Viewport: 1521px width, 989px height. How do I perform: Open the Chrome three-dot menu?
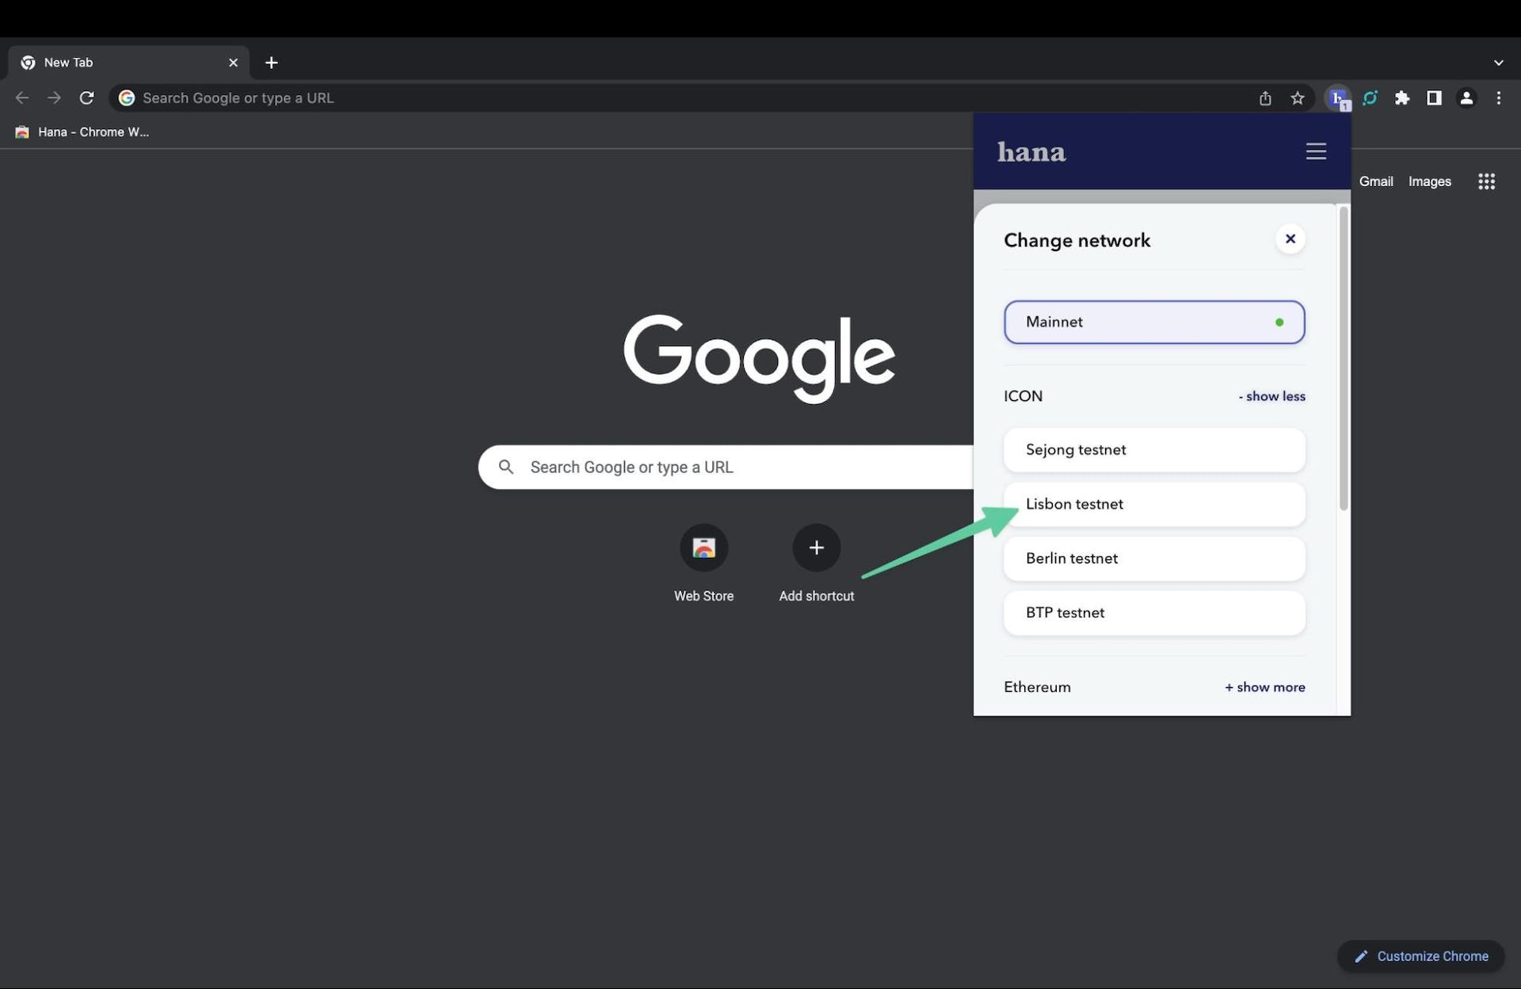click(1498, 98)
